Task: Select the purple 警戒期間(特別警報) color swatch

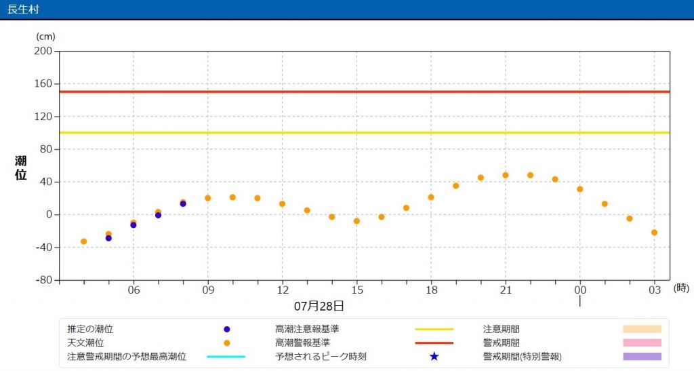Action: point(642,356)
